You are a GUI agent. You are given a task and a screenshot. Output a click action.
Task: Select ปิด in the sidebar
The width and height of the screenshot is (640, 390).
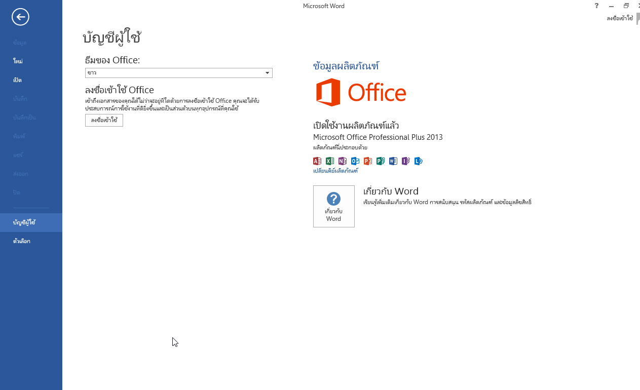click(31, 192)
